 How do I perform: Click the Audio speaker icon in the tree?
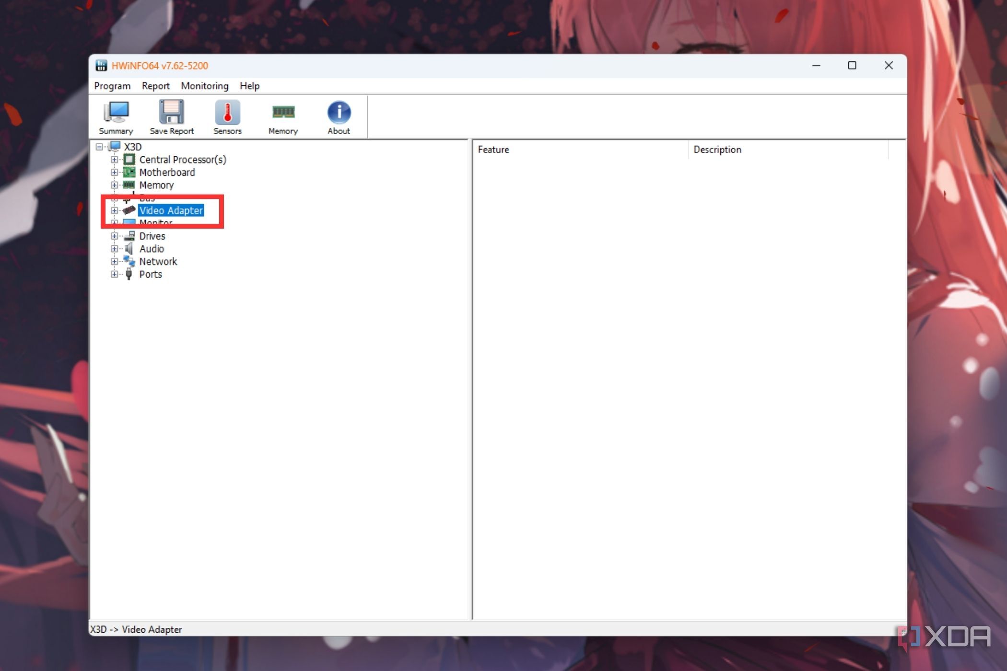click(129, 249)
